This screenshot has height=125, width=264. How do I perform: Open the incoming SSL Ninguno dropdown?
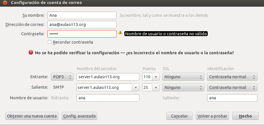click(x=183, y=77)
